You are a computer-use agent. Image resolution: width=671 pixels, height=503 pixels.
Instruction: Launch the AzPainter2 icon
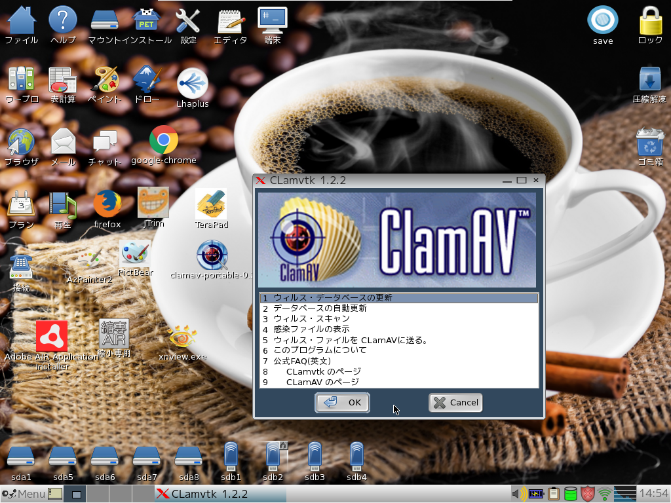[90, 260]
